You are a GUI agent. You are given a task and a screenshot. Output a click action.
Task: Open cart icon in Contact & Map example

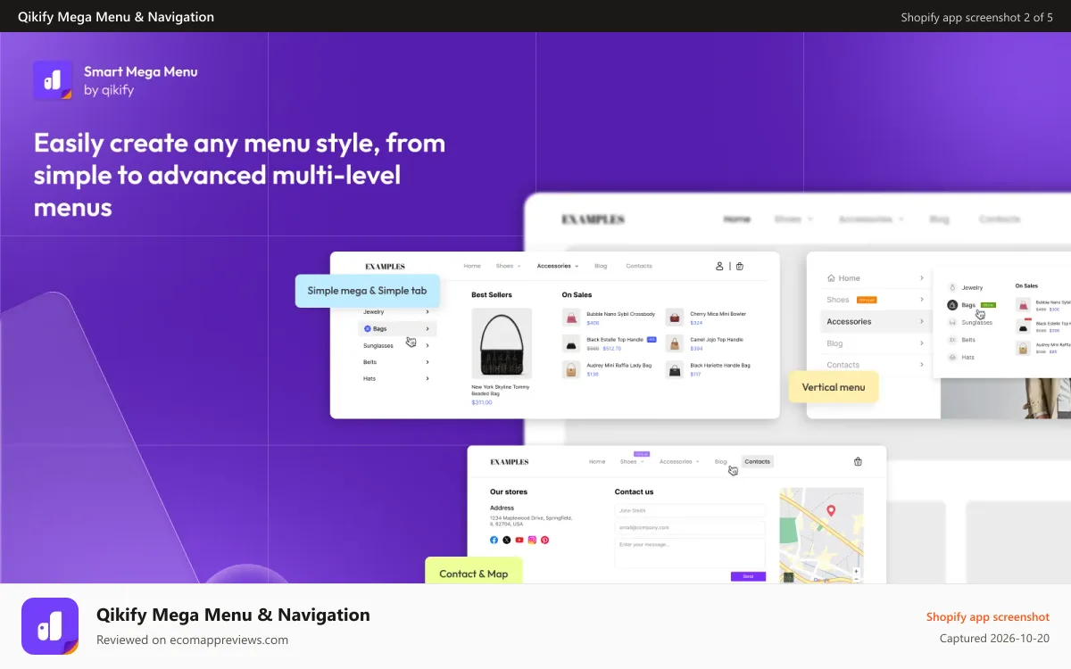[x=858, y=461]
